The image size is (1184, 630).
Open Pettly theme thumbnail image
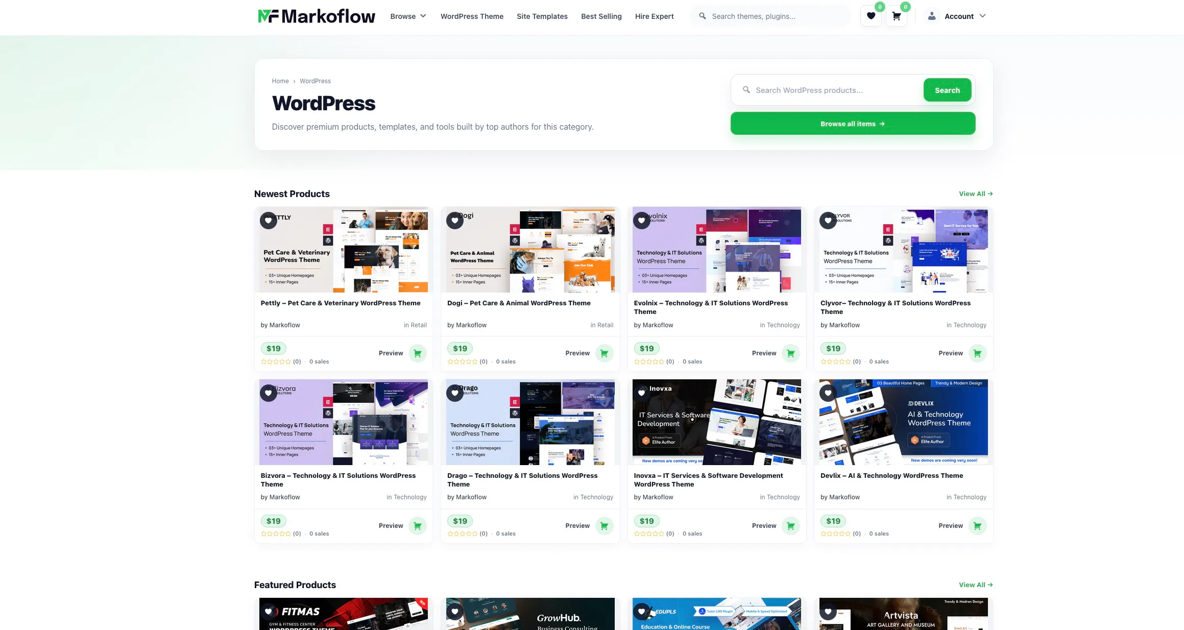point(344,250)
